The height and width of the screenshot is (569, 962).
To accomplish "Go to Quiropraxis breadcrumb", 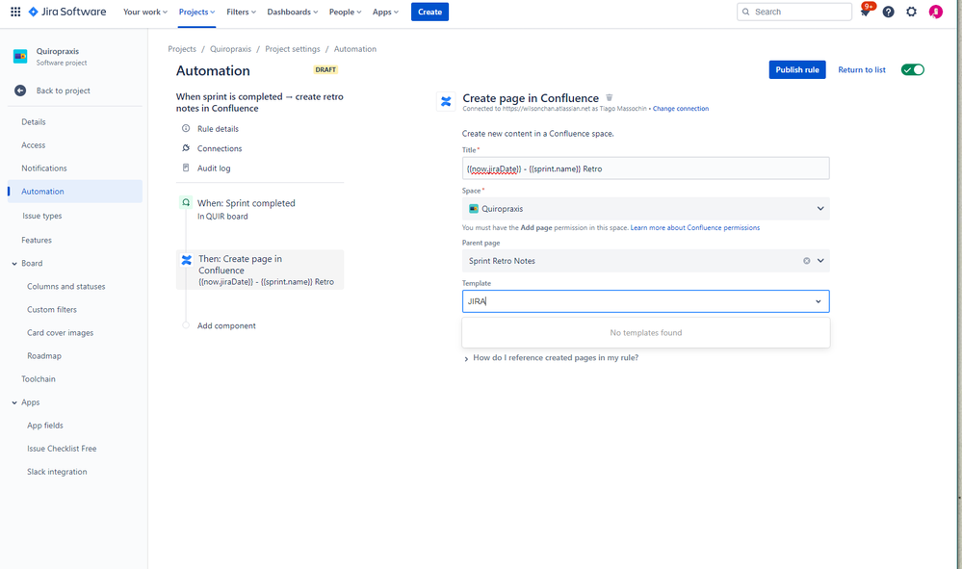I will (231, 49).
